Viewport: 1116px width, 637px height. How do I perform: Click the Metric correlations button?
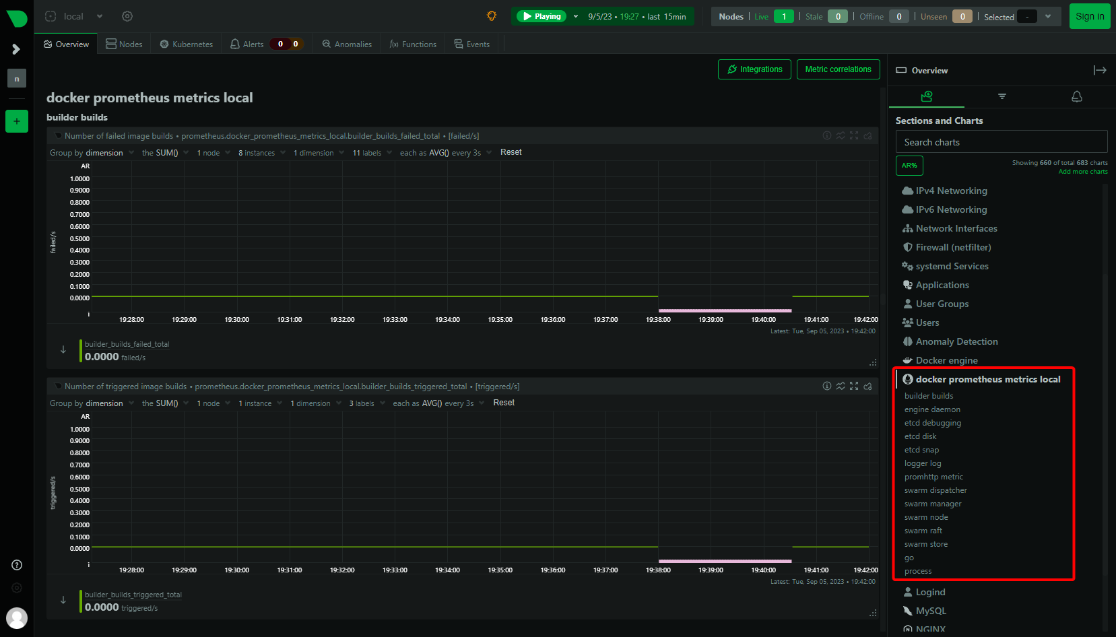(838, 69)
